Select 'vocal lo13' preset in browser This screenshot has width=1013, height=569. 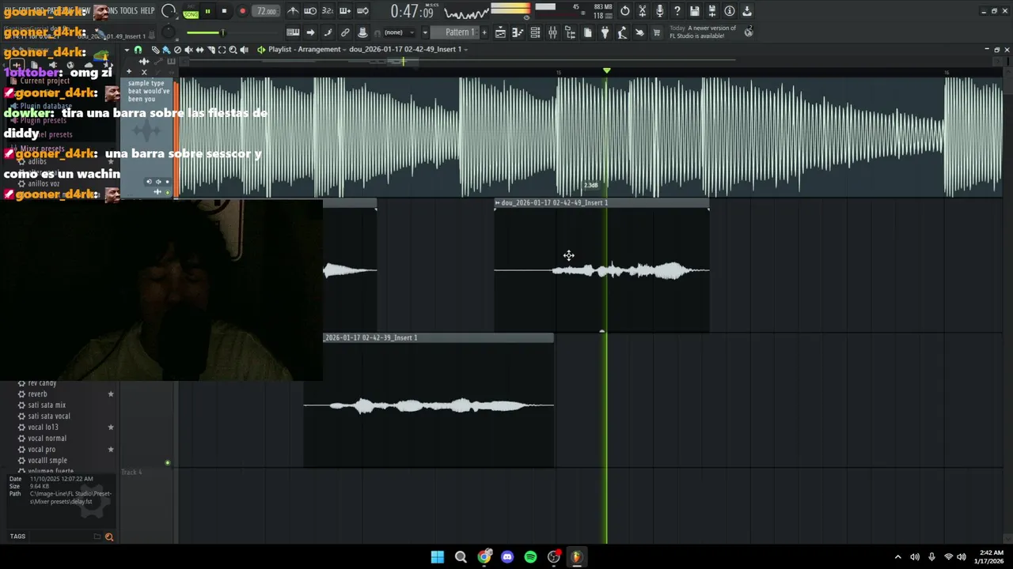pyautogui.click(x=43, y=427)
